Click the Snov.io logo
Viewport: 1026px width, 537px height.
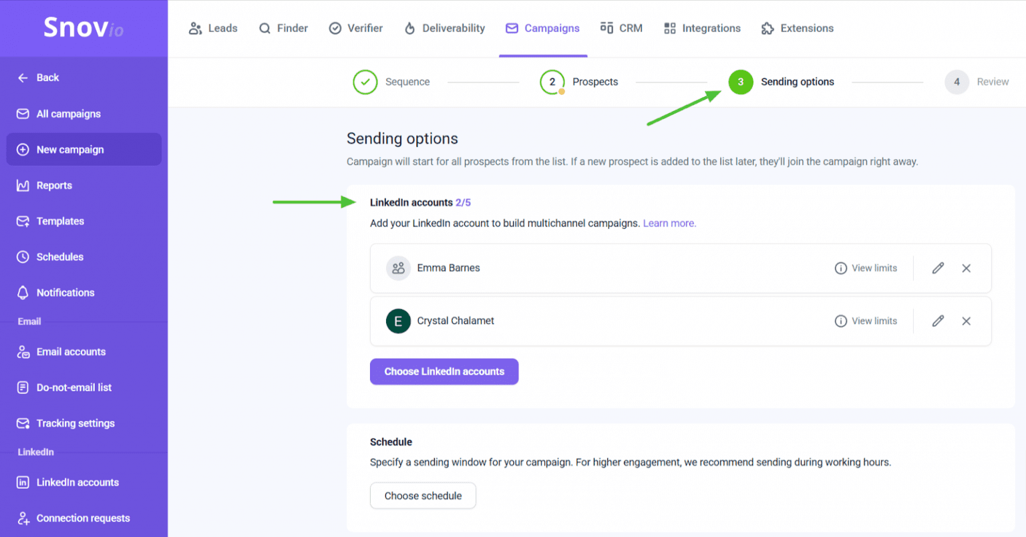[x=83, y=28]
